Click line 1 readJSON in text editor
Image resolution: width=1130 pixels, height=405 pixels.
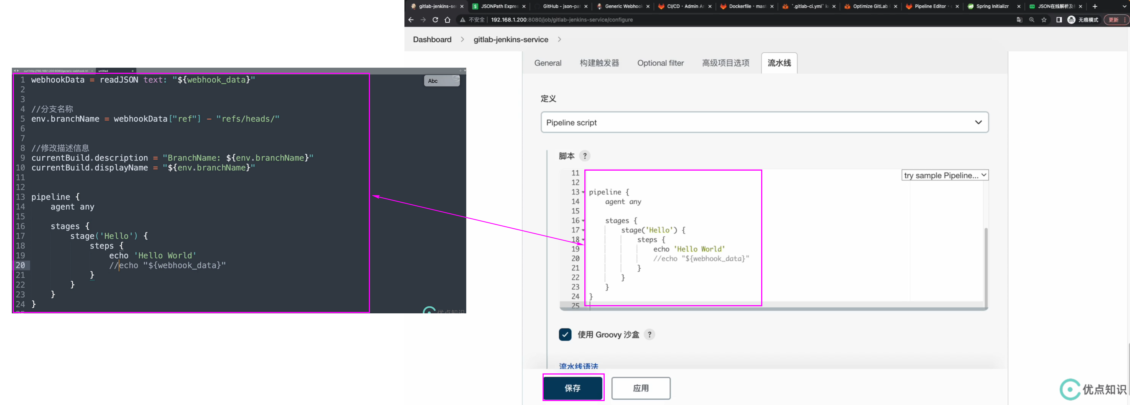[x=143, y=80]
